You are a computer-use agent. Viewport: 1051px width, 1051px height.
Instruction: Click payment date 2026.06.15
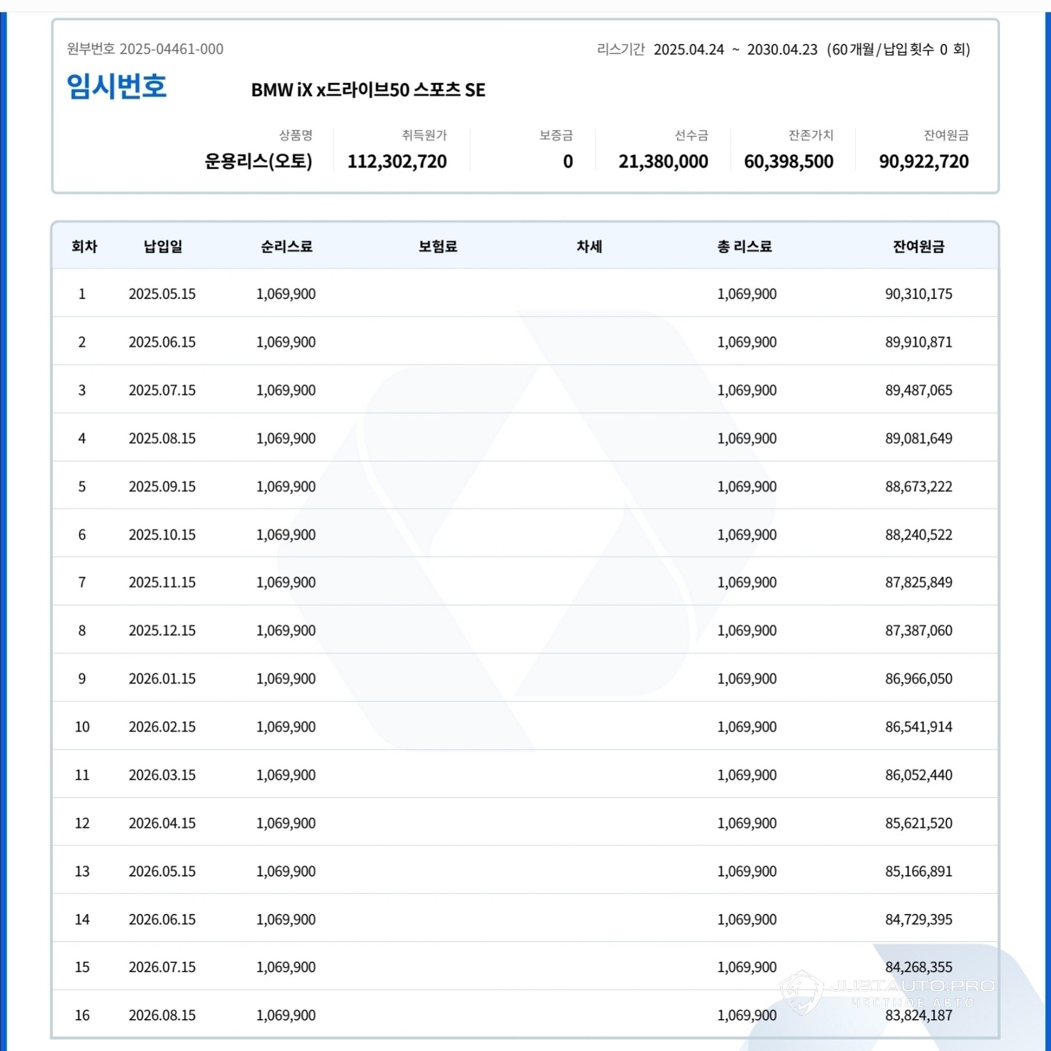tap(163, 919)
